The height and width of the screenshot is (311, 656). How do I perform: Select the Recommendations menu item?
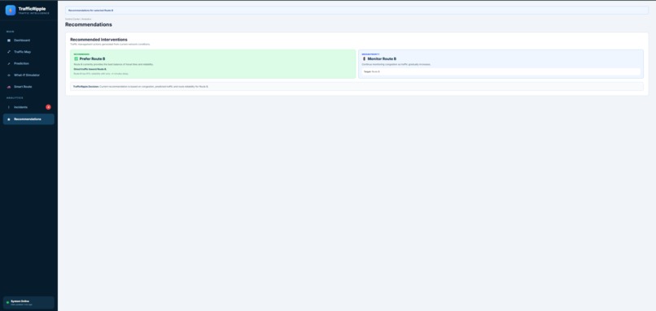click(x=28, y=119)
